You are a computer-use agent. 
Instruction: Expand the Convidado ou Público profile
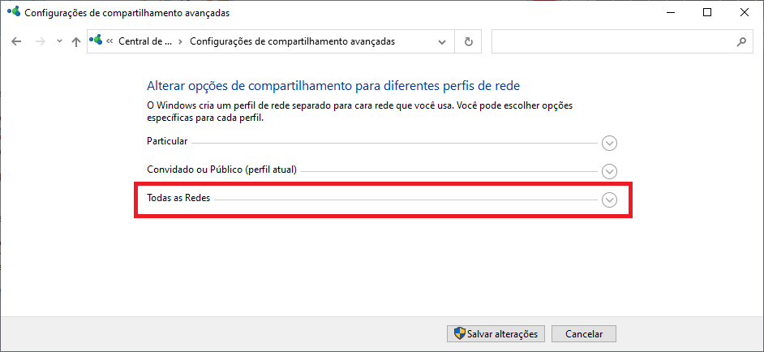point(610,172)
